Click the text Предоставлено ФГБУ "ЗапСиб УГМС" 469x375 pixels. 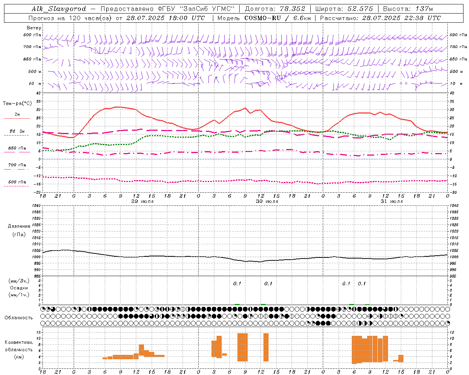pyautogui.click(x=167, y=9)
